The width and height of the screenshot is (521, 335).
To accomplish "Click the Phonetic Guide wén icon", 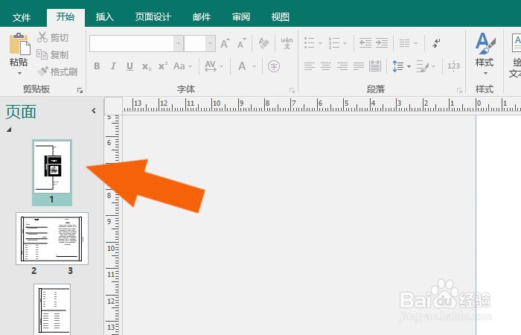I will pyautogui.click(x=287, y=43).
